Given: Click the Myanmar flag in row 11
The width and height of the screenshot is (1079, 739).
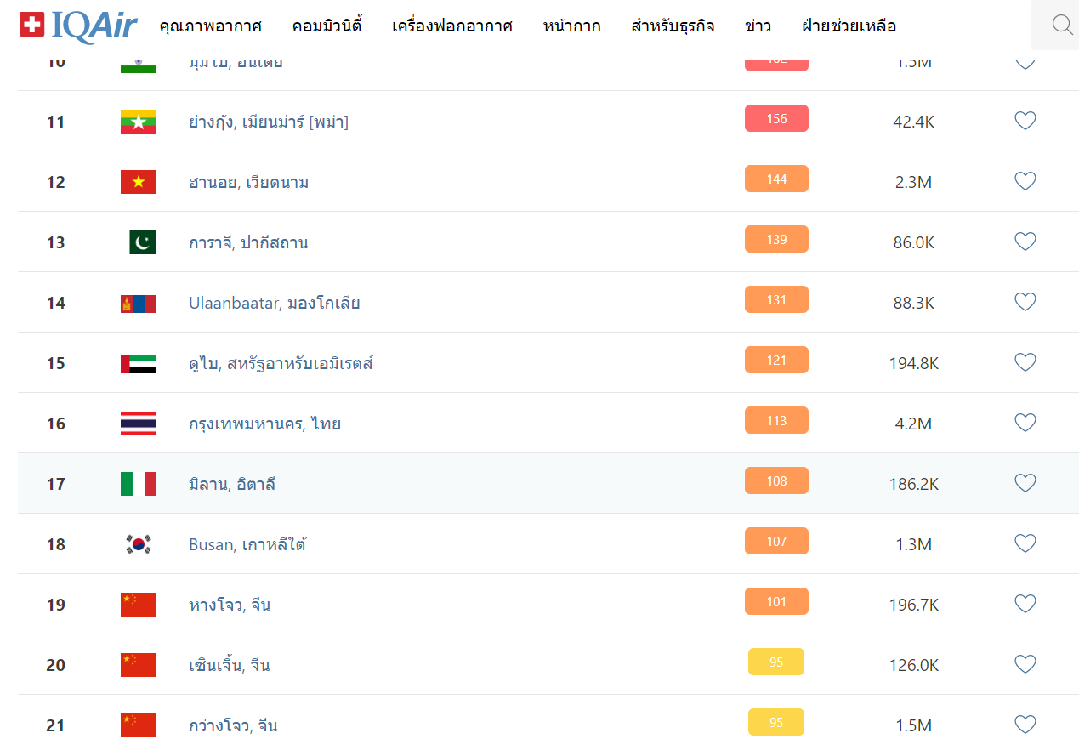Looking at the screenshot, I should pos(138,122).
